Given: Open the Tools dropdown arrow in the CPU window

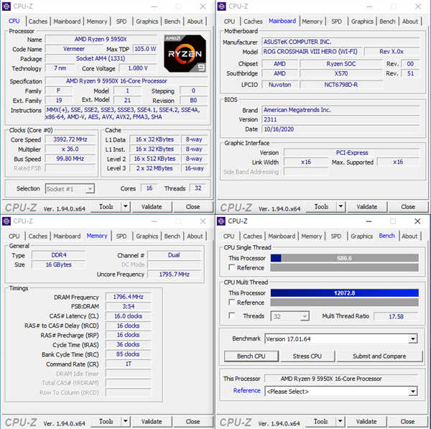Looking at the screenshot, I should (125, 206).
